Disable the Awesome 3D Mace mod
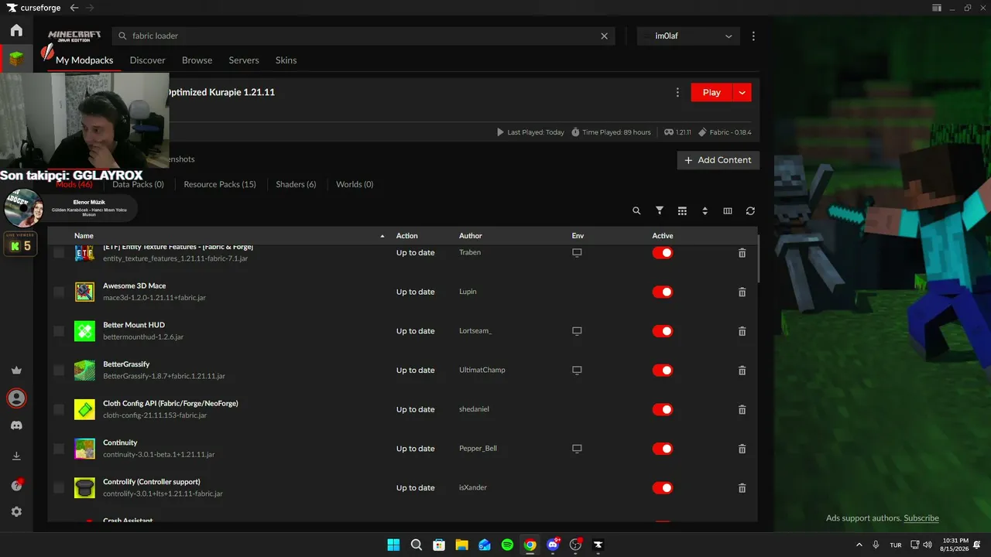This screenshot has width=991, height=557. tap(662, 292)
